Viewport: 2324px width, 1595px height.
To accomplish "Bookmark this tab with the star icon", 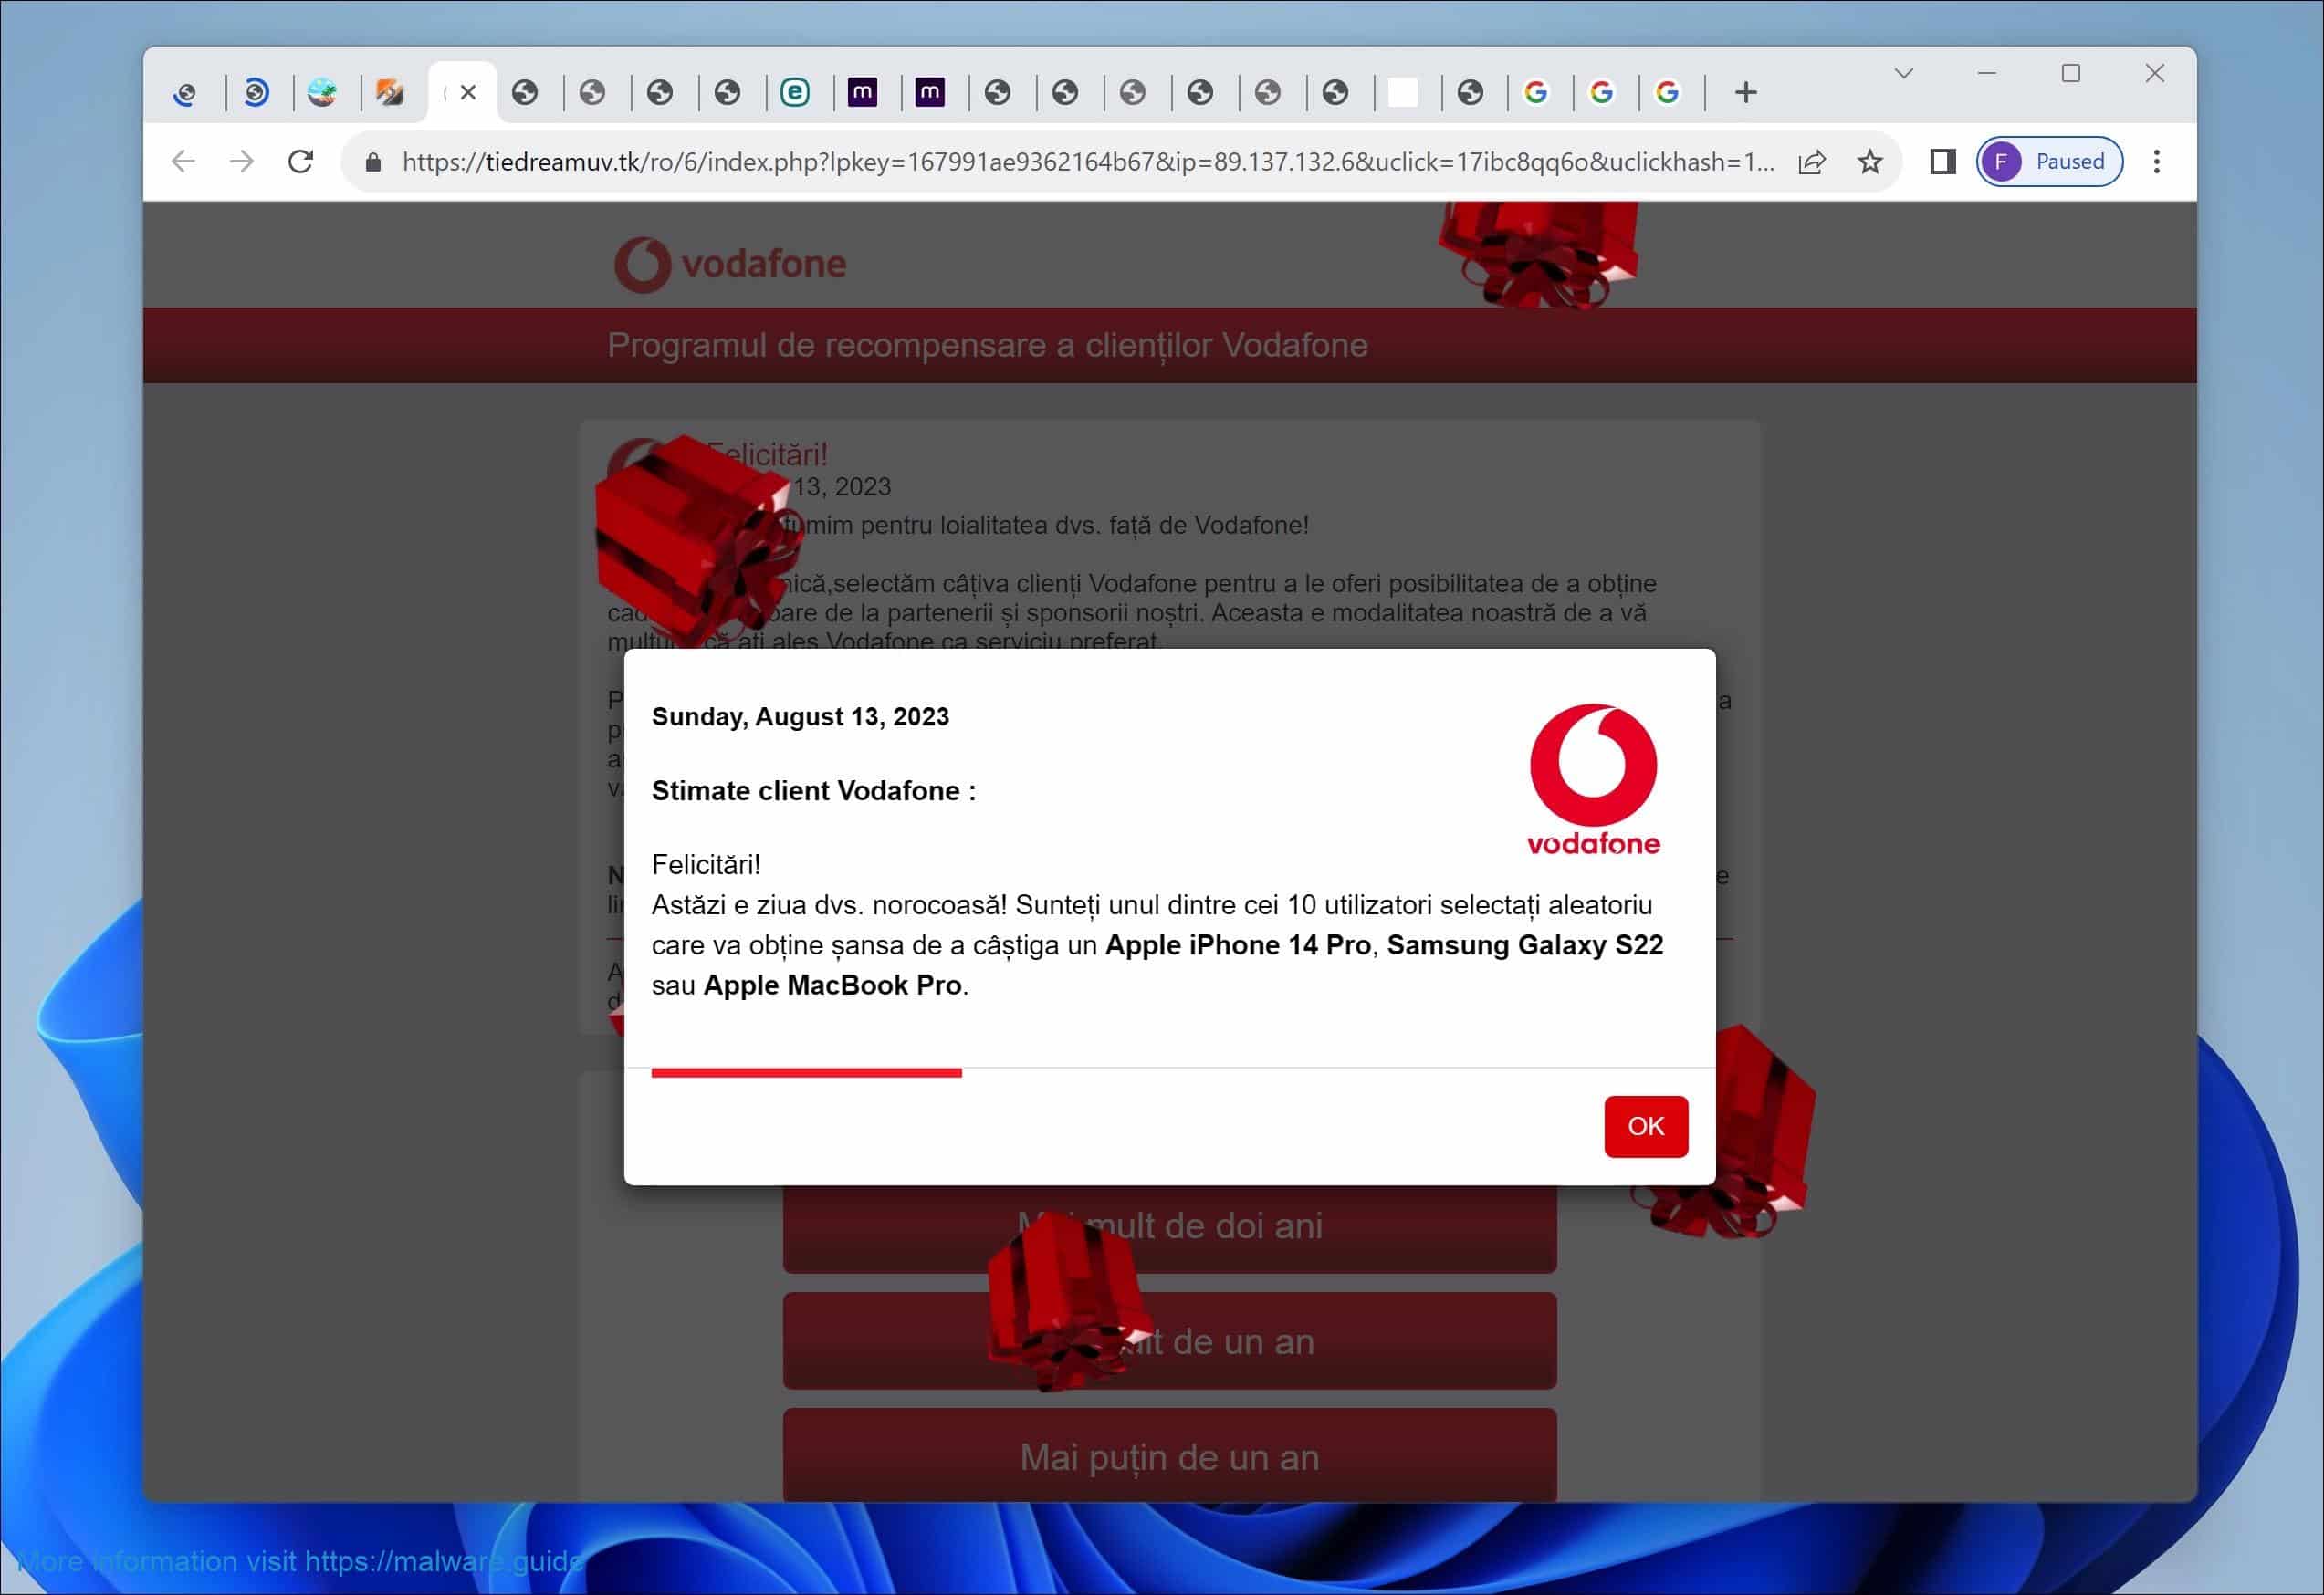I will 1869,162.
